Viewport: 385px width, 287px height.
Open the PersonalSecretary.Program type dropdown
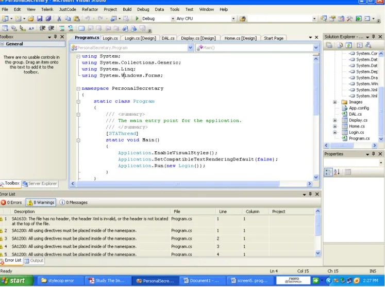[x=190, y=47]
